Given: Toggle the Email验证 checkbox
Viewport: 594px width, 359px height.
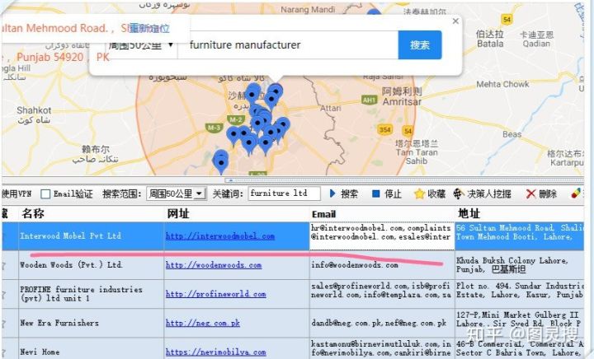Looking at the screenshot, I should (x=45, y=193).
